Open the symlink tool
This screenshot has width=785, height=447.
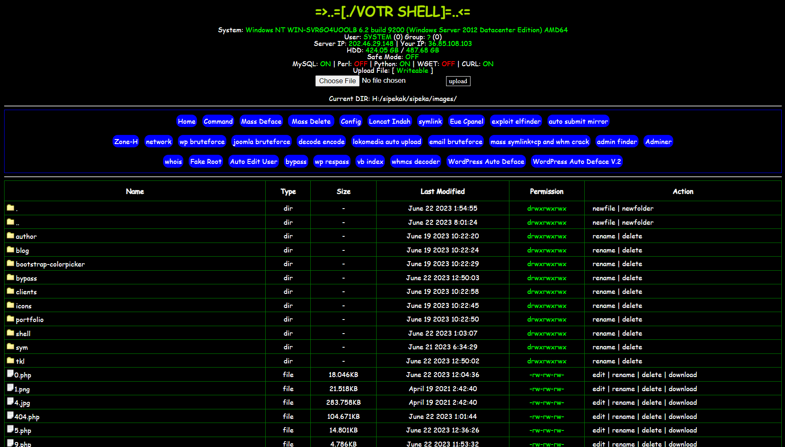point(430,121)
